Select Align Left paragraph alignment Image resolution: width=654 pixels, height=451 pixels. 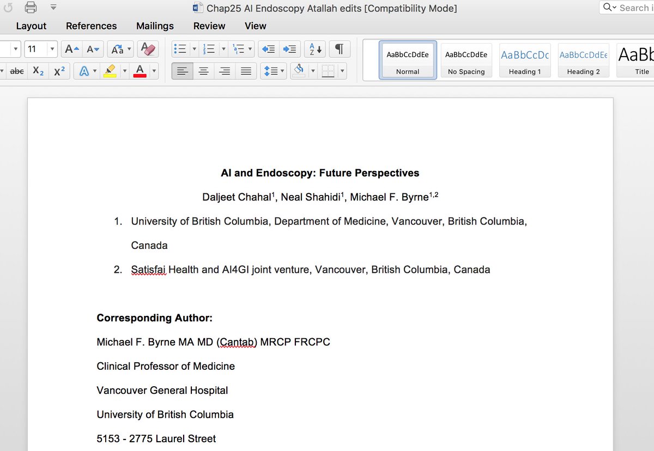(182, 71)
